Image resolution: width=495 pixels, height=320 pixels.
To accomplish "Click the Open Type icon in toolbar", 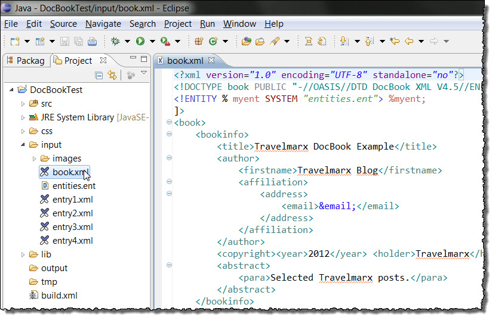I will 246,41.
